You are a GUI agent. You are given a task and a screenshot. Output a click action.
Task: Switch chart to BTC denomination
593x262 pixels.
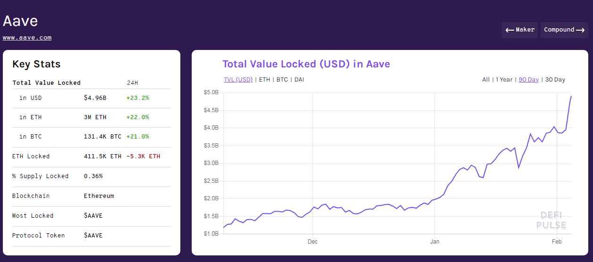pos(282,80)
